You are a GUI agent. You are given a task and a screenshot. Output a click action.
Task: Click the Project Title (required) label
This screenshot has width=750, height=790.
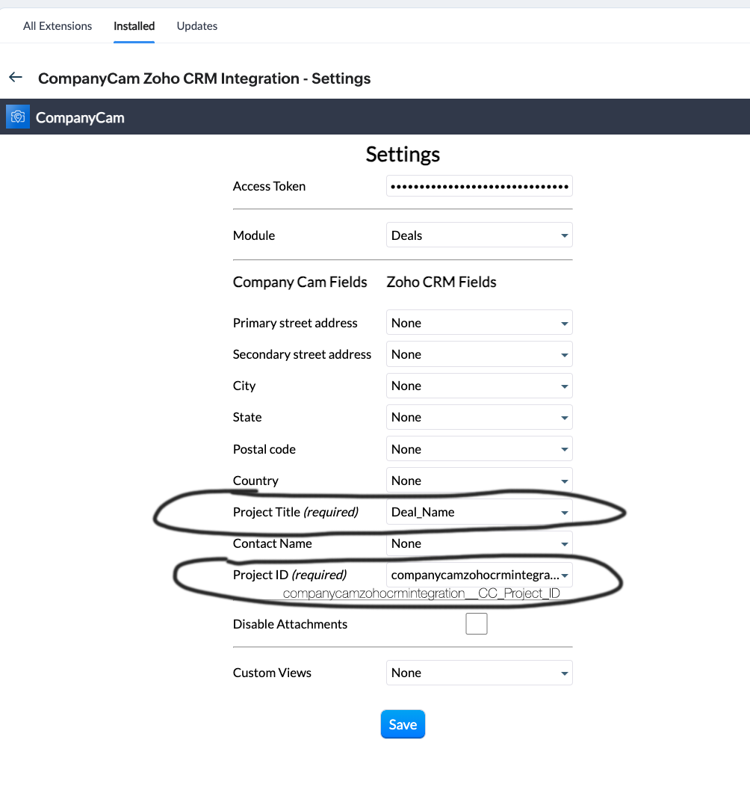[296, 512]
